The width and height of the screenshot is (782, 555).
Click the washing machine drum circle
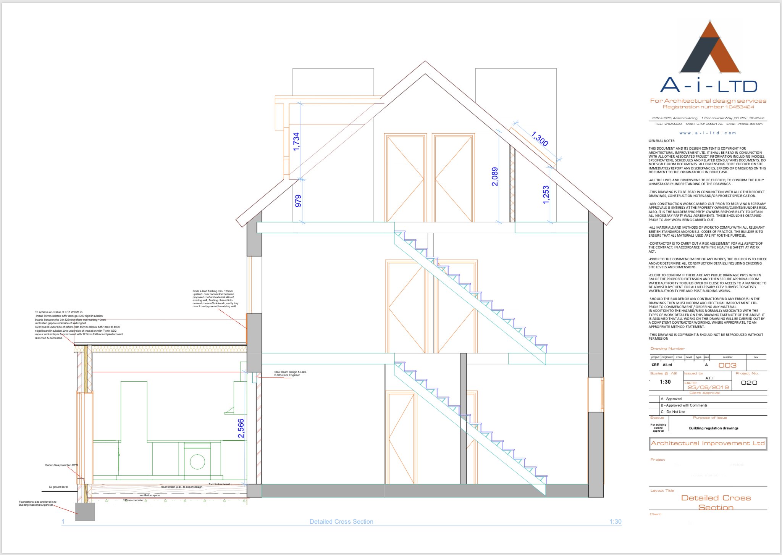197,462
